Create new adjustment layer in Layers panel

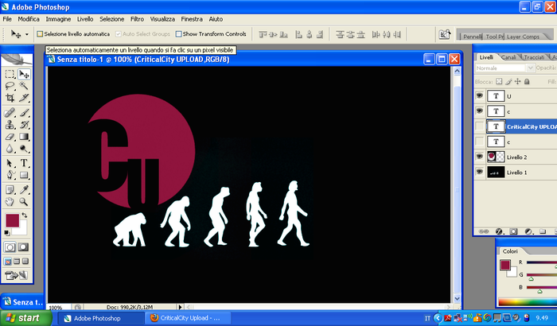[x=528, y=231]
